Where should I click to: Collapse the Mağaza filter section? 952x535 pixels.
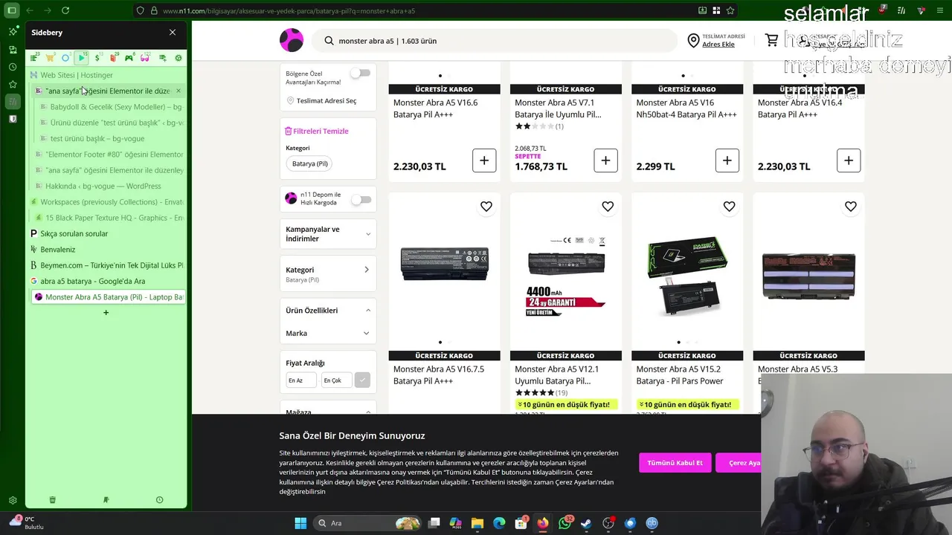[367, 412]
